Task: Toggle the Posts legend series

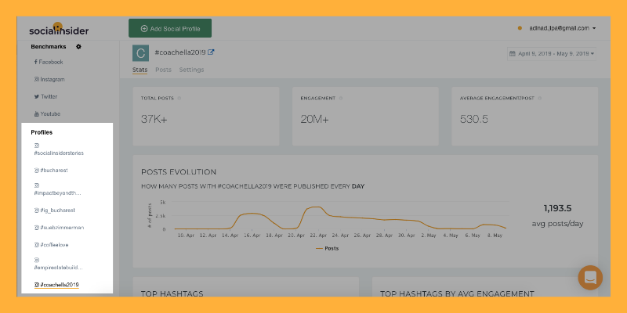Action: click(x=327, y=248)
